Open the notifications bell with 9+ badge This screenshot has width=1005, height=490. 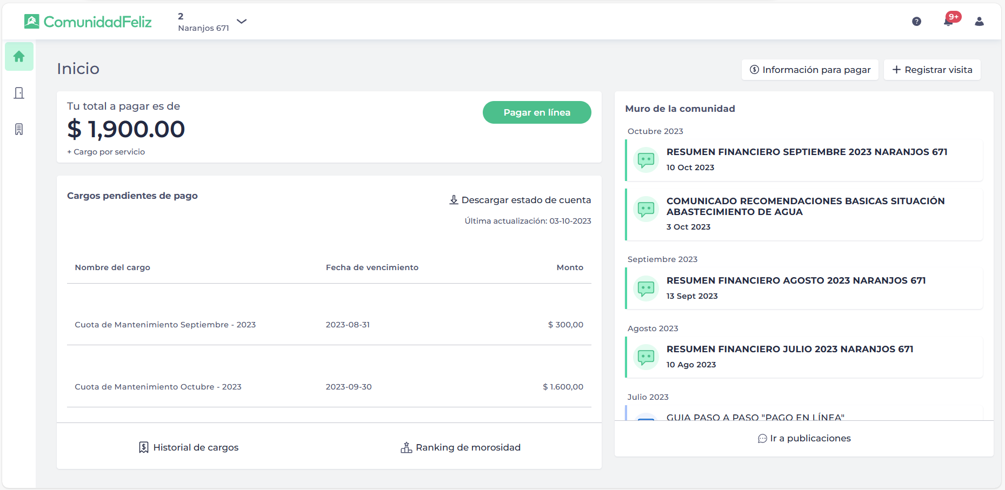click(948, 22)
